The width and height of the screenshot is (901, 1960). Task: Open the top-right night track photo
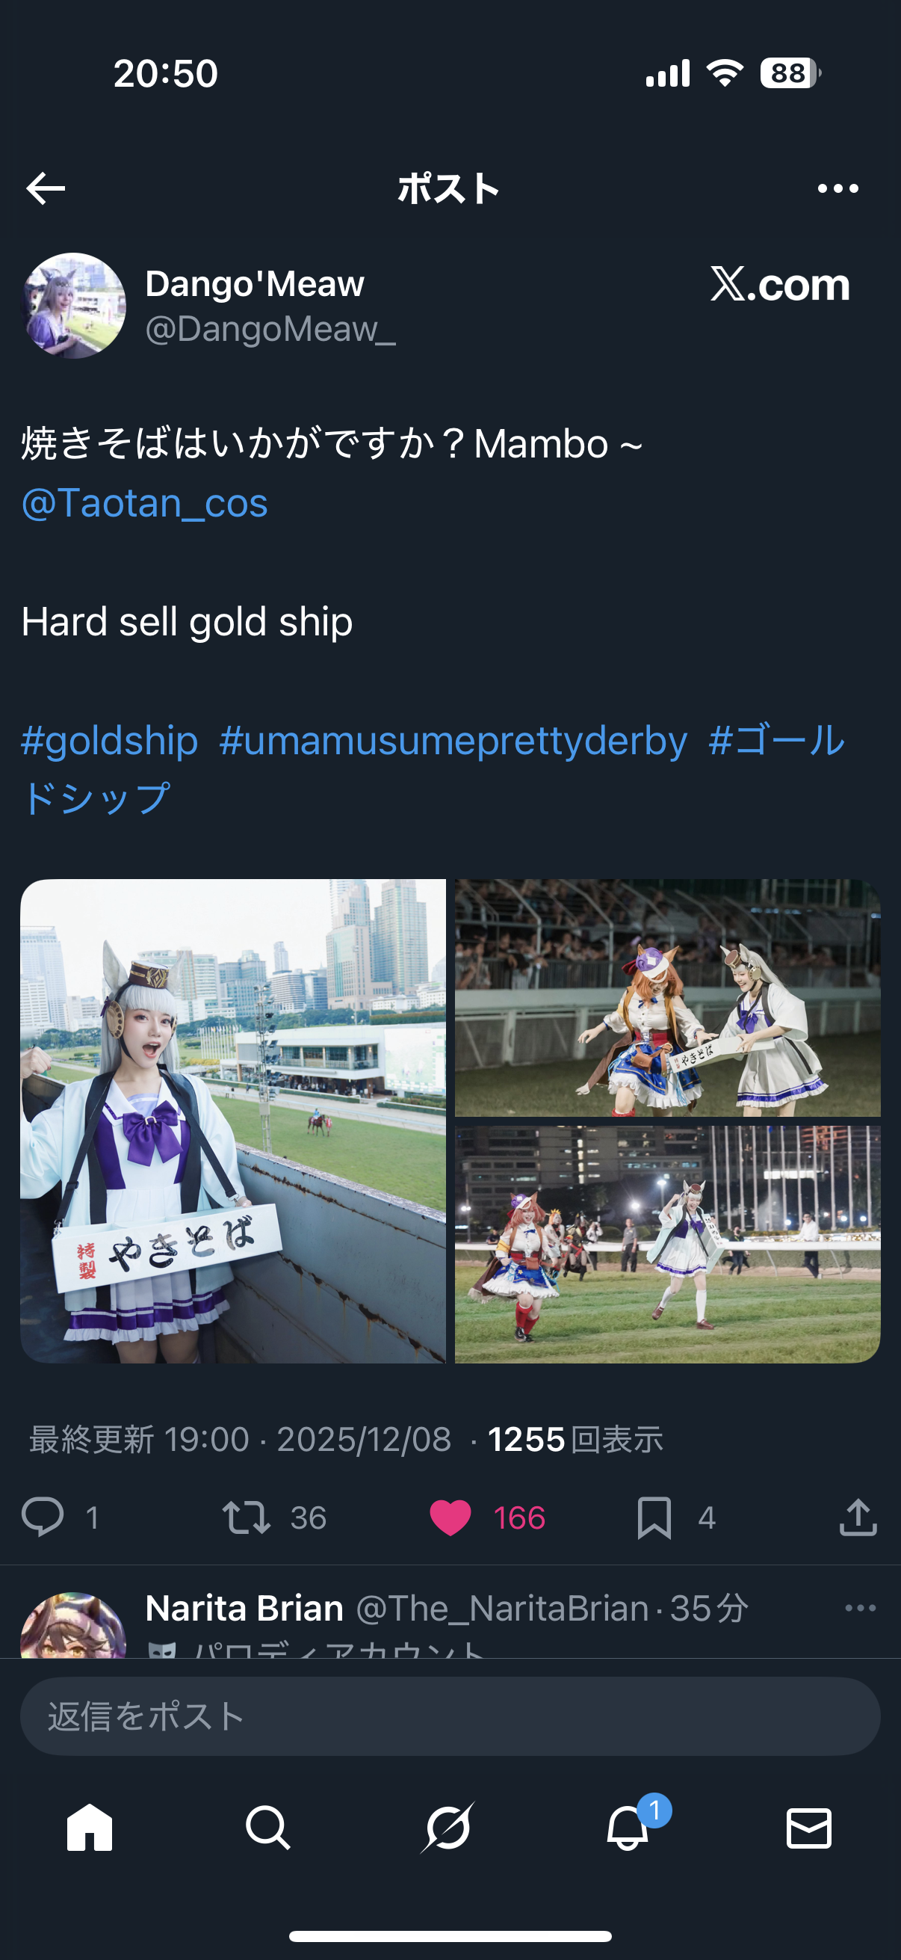668,997
